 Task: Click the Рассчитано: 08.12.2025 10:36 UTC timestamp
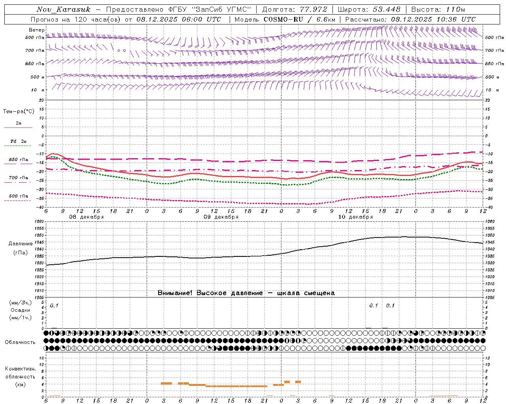tap(410, 19)
